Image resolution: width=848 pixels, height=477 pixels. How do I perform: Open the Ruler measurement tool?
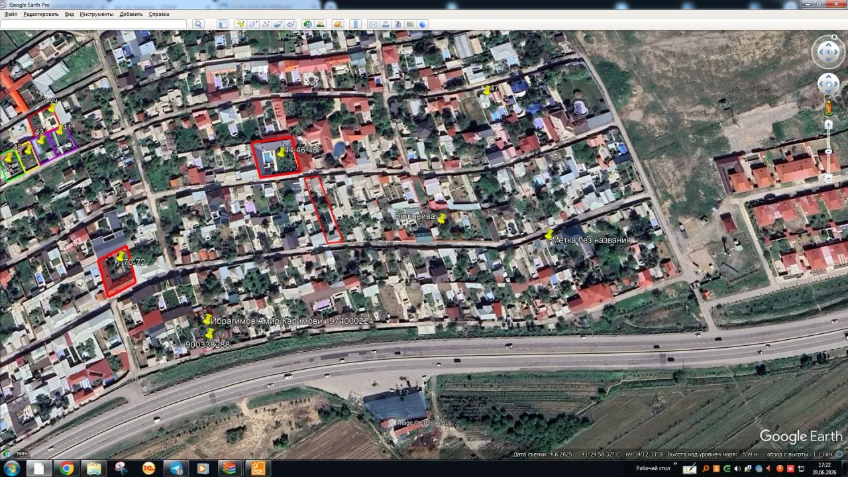click(x=355, y=25)
